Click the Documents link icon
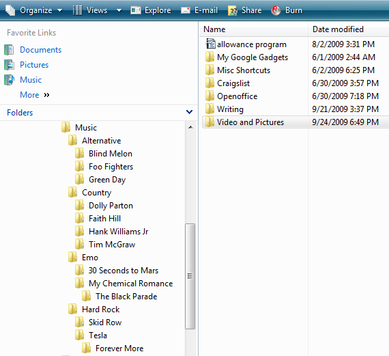 pyautogui.click(x=9, y=50)
